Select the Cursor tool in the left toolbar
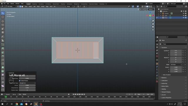188x106 pixels. point(3,17)
